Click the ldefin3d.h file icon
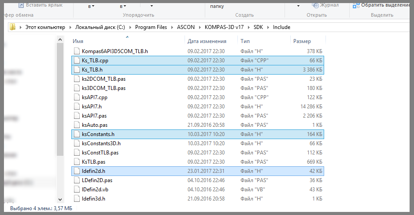Screen dimensions: 414x215 pos(77,198)
